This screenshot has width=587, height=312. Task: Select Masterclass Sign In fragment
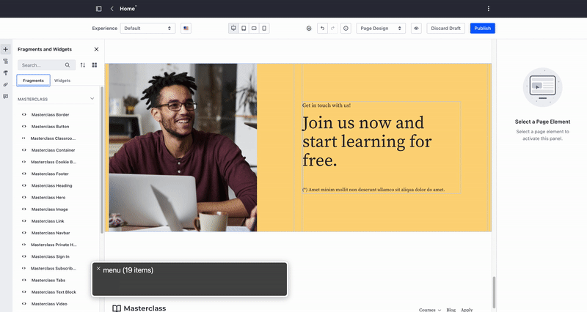pos(51,256)
